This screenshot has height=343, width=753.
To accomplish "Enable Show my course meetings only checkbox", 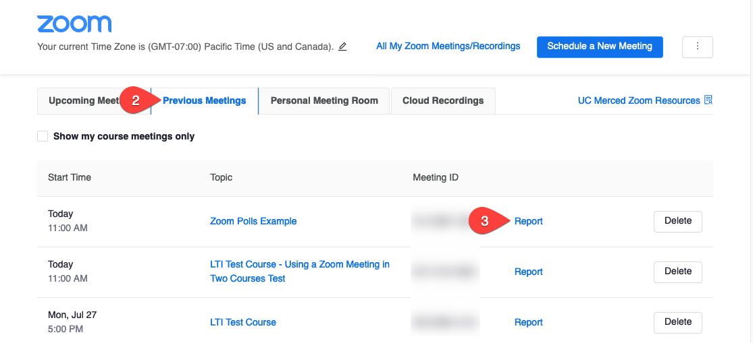I will click(x=43, y=136).
